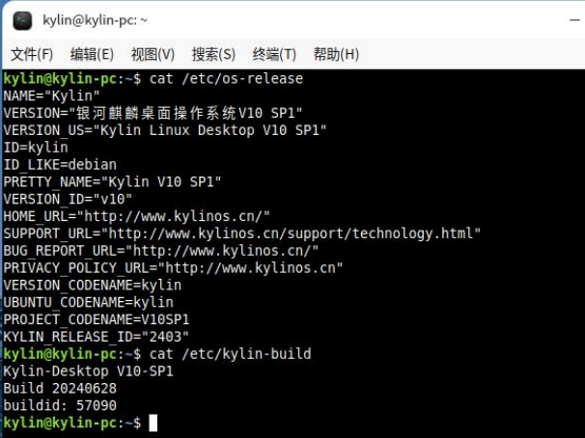Click the window title kylin@kylin-pc: ~
The height and width of the screenshot is (438, 585).
coord(96,20)
